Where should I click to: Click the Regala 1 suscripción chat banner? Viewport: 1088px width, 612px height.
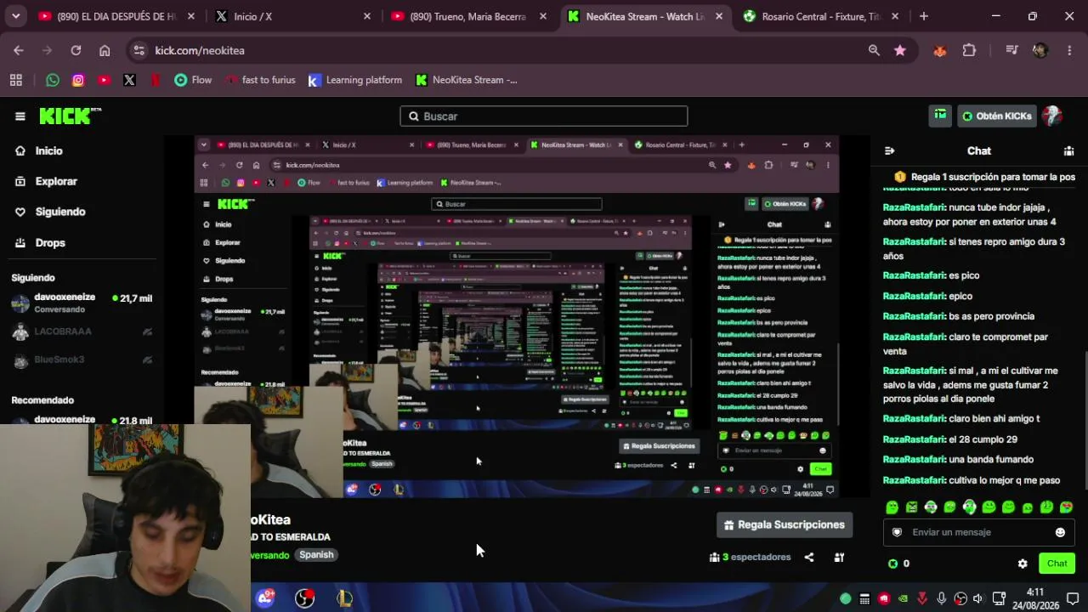[984, 177]
